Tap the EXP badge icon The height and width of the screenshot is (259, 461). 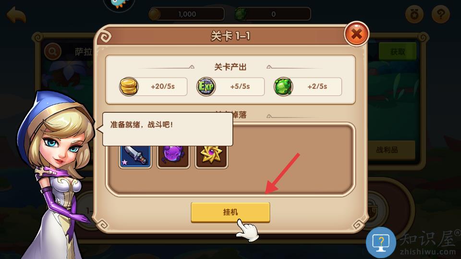point(206,87)
